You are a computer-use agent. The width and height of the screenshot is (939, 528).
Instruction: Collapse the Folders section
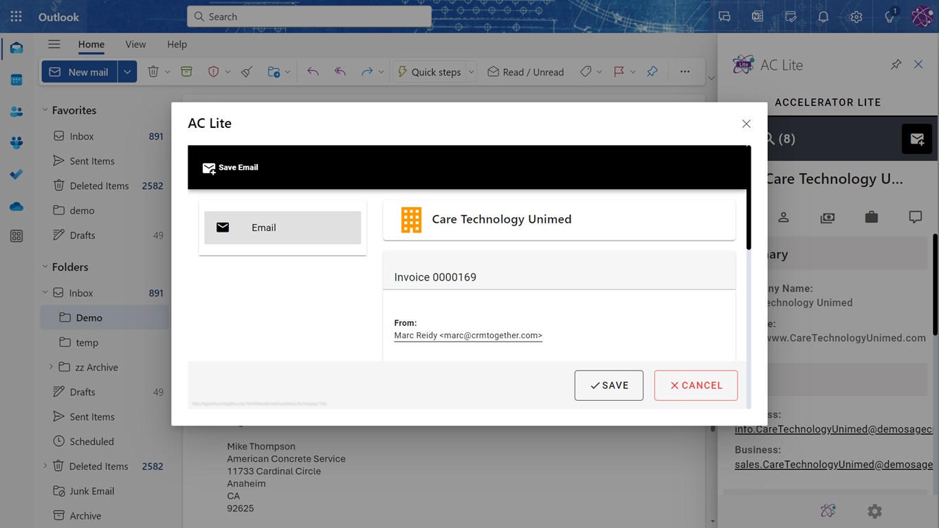pos(45,267)
